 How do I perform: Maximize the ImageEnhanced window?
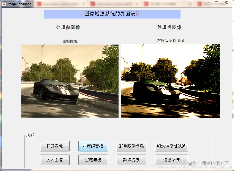coord(217,3)
